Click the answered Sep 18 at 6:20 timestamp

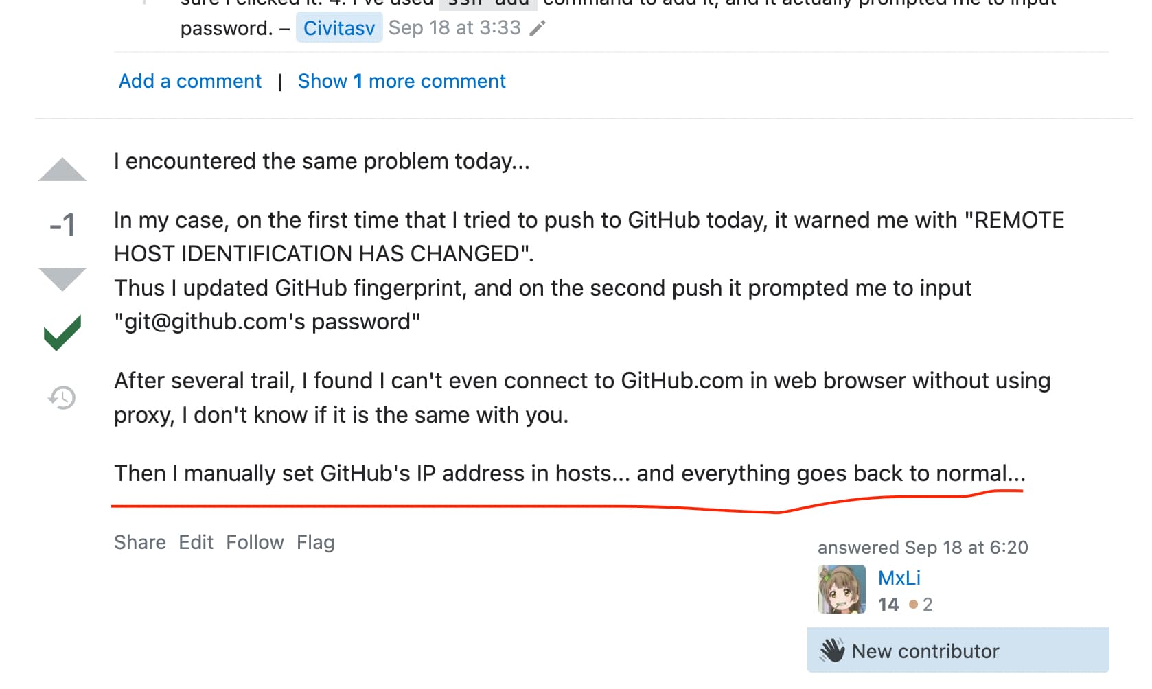click(x=966, y=548)
